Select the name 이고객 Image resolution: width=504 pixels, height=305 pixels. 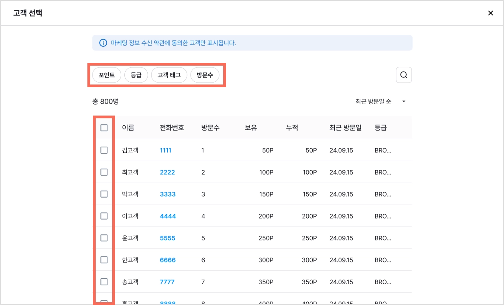[x=130, y=216]
